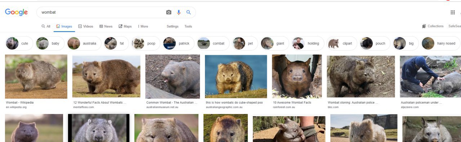Select the clipart filter chip
Screen dimensions: 461x142
point(342,43)
